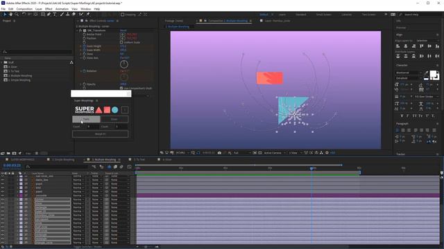Click the From button in Super Morphings
The image size is (444, 249).
[x=86, y=119]
